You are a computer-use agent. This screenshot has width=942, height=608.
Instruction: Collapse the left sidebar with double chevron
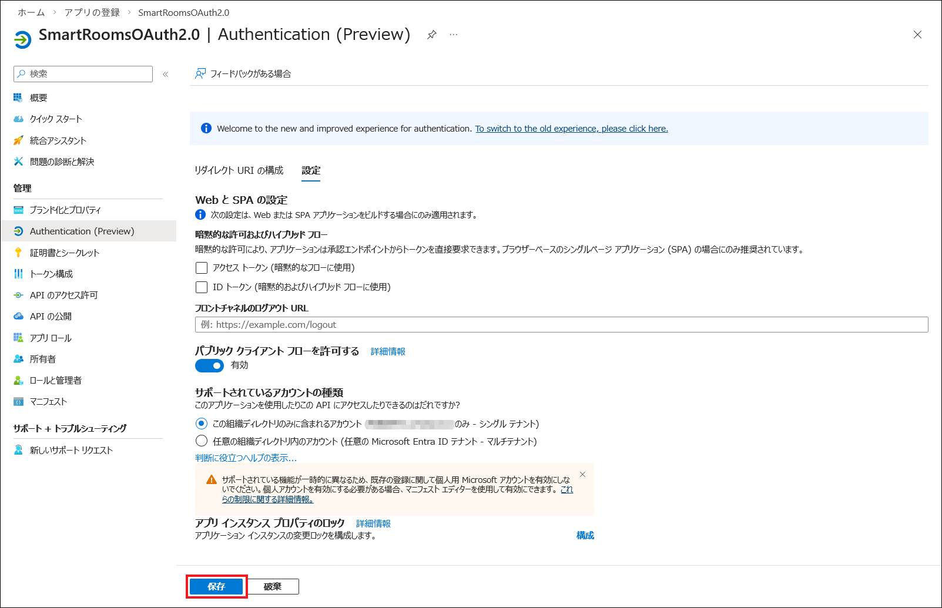pyautogui.click(x=166, y=74)
